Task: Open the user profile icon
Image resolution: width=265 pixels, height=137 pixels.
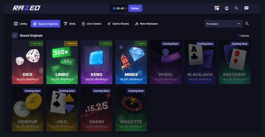Action: click(227, 8)
